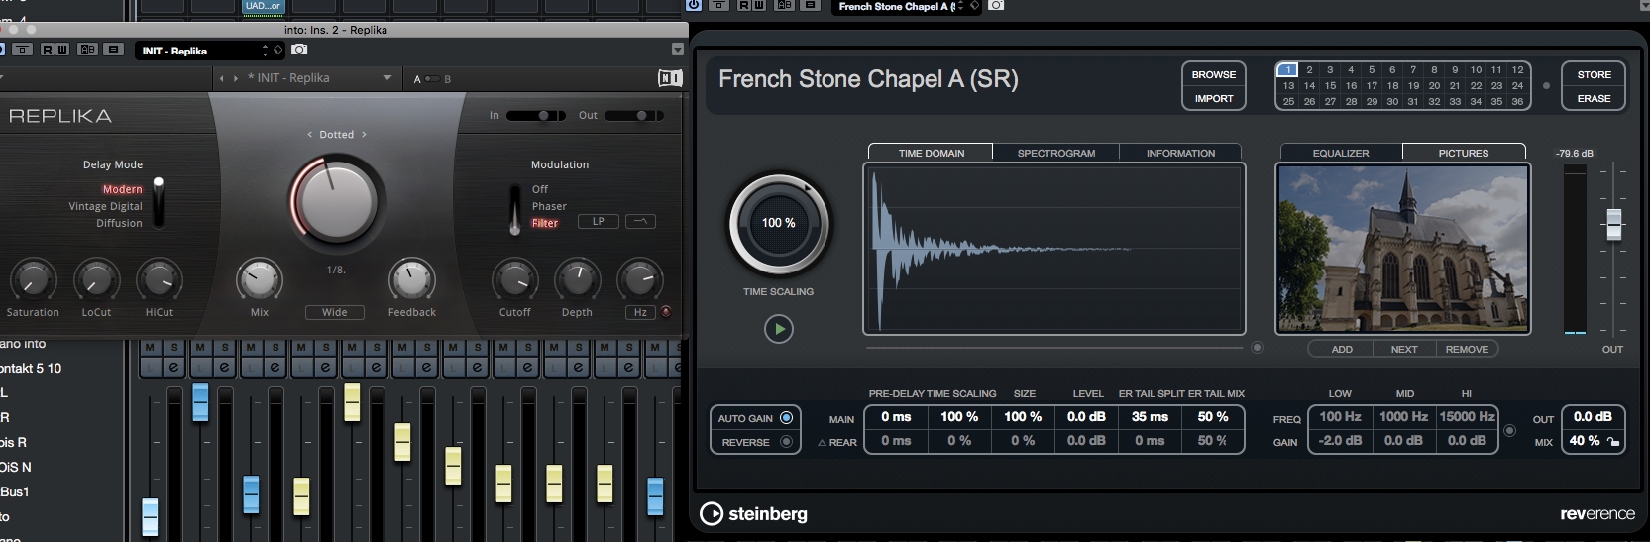Switch to the EQUALIZER tab
The width and height of the screenshot is (1650, 542).
point(1341,153)
